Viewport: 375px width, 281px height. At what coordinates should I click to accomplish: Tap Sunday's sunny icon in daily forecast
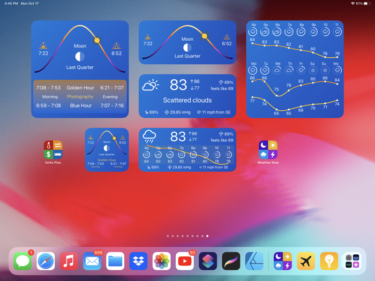tap(325, 70)
